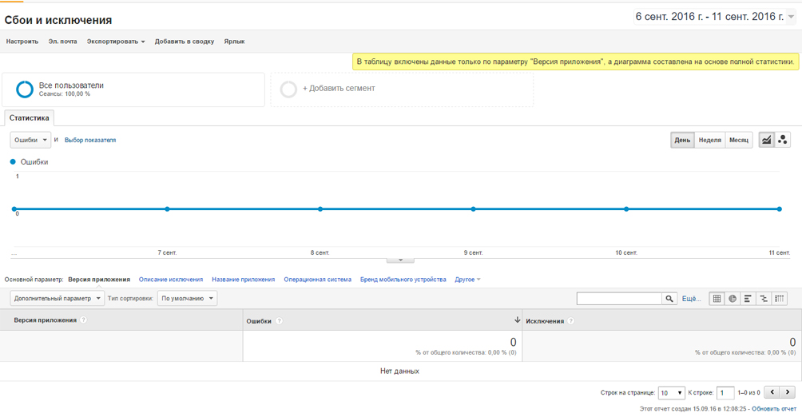Select Название приложения dimension link
802x417 pixels.
244,280
